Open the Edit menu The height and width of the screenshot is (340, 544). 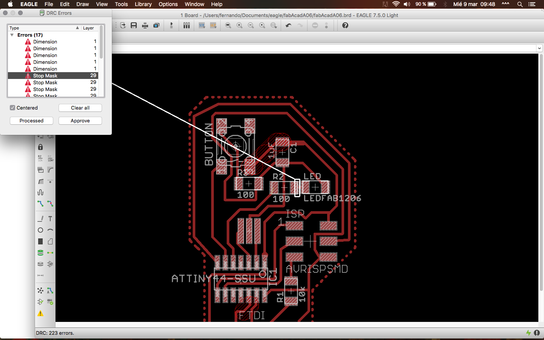tap(65, 4)
